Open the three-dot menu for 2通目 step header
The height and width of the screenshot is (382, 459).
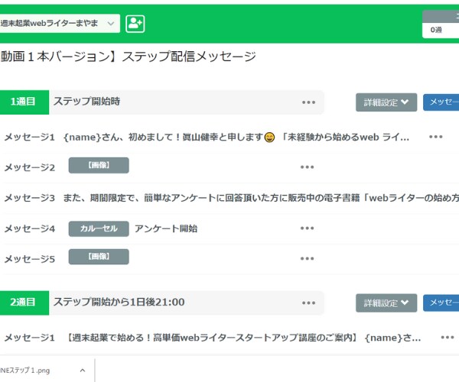tap(308, 303)
